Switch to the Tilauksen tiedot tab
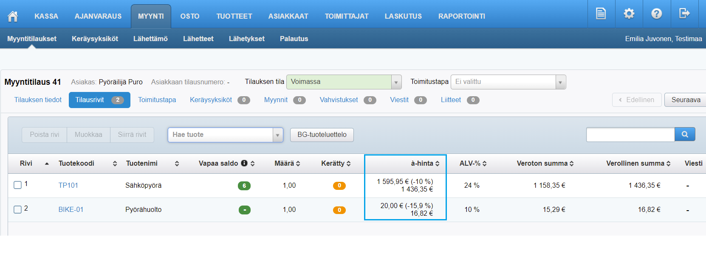The width and height of the screenshot is (706, 253). tap(38, 100)
